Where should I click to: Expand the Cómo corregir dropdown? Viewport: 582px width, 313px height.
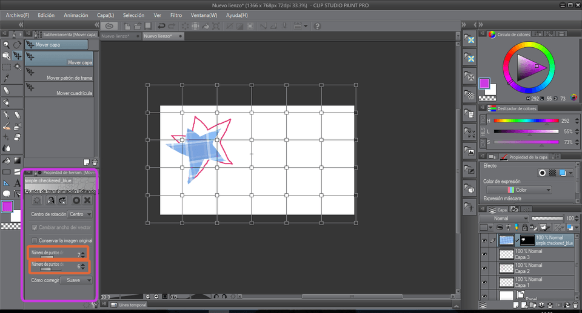pos(78,280)
